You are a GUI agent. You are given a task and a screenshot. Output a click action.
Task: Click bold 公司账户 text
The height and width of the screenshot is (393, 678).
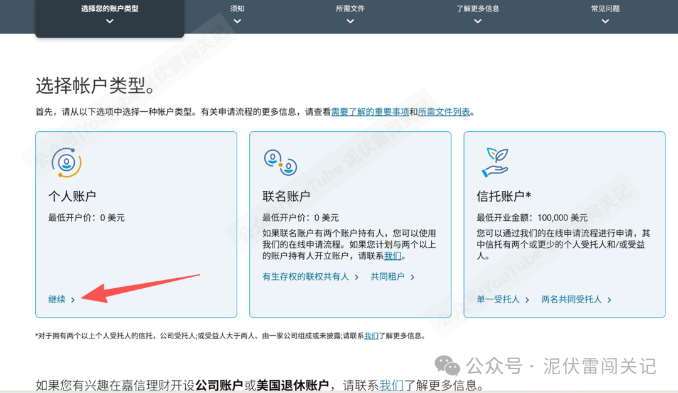(x=219, y=385)
